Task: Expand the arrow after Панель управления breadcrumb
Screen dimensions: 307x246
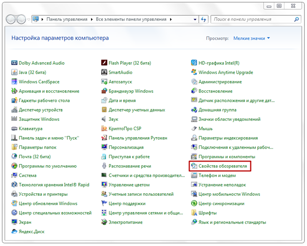Action: tap(92, 19)
